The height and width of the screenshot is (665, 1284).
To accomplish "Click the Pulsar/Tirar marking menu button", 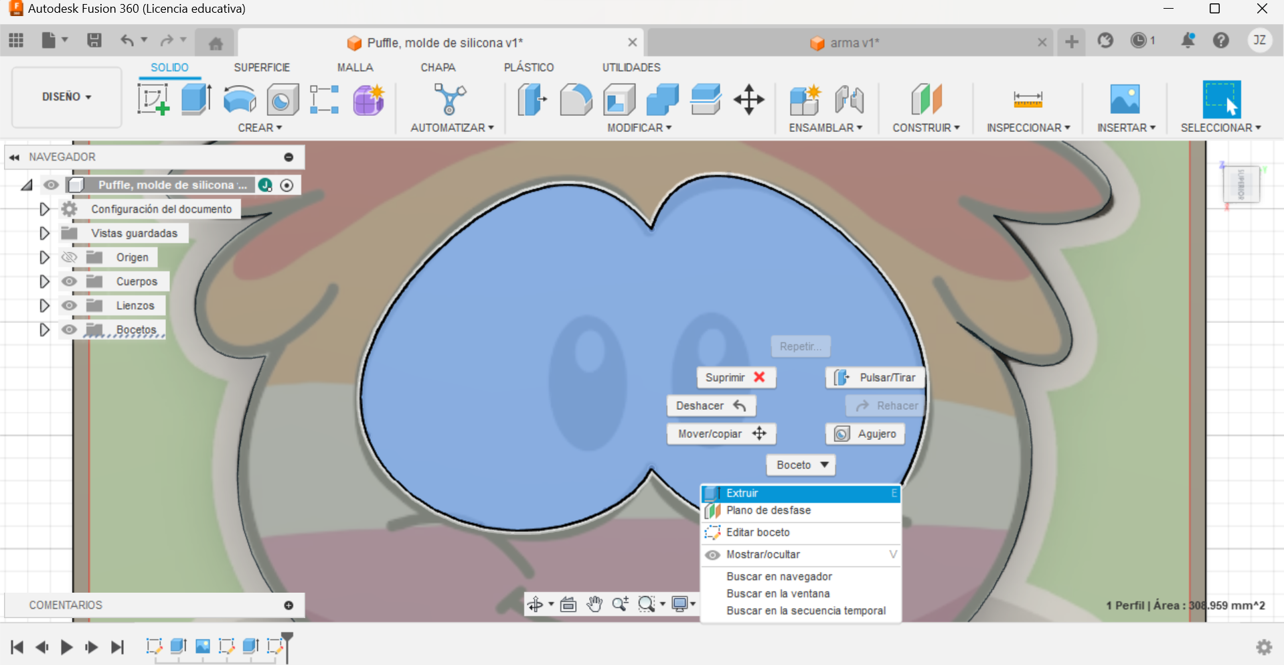I will (875, 378).
